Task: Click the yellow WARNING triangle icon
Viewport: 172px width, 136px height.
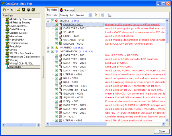Action: coord(56,47)
